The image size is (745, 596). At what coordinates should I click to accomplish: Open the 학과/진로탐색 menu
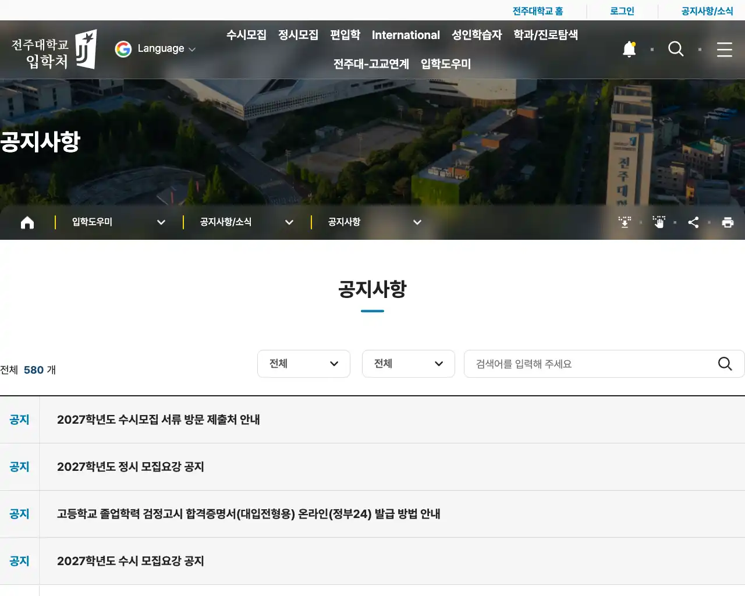pos(545,35)
